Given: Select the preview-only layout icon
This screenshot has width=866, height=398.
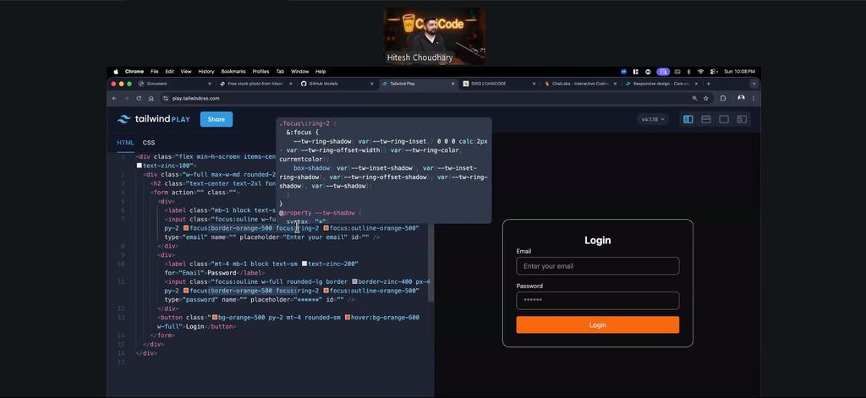Looking at the screenshot, I should pos(724,119).
